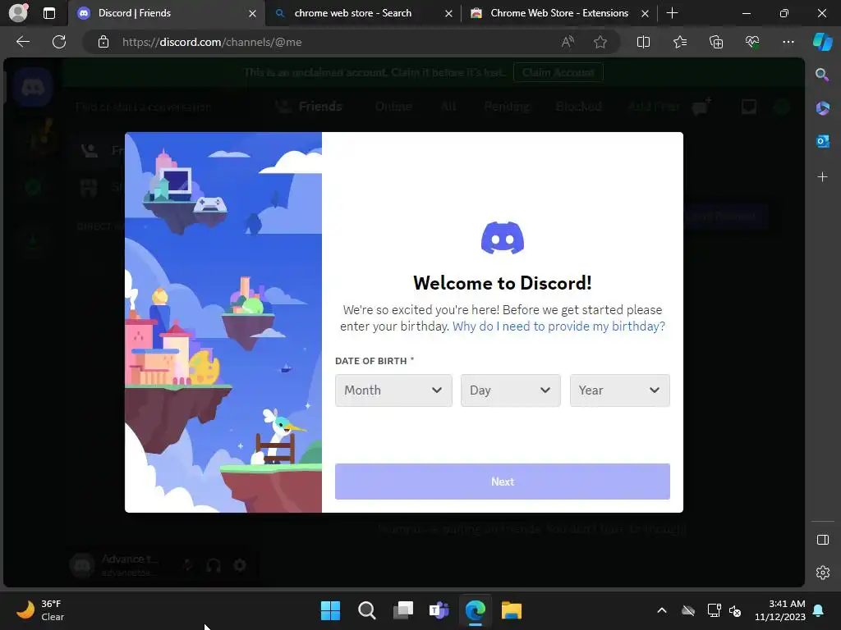Open the weather widget showing 36°F
Viewport: 841px width, 630px height.
click(40, 610)
